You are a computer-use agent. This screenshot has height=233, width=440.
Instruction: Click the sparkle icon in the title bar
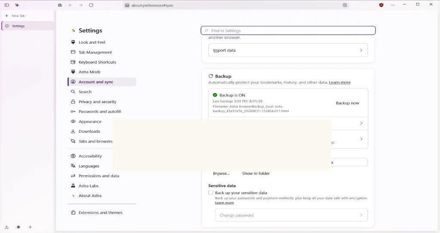coord(17,5)
